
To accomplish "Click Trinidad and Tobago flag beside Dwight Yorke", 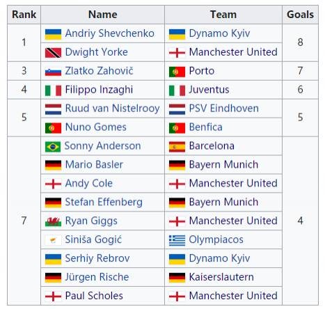I will point(53,53).
